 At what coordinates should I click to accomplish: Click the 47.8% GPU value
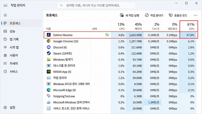(190, 35)
